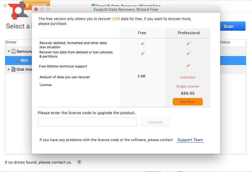Click the Samsung hard drive icon
This screenshot has width=252, height=172.
14,52
